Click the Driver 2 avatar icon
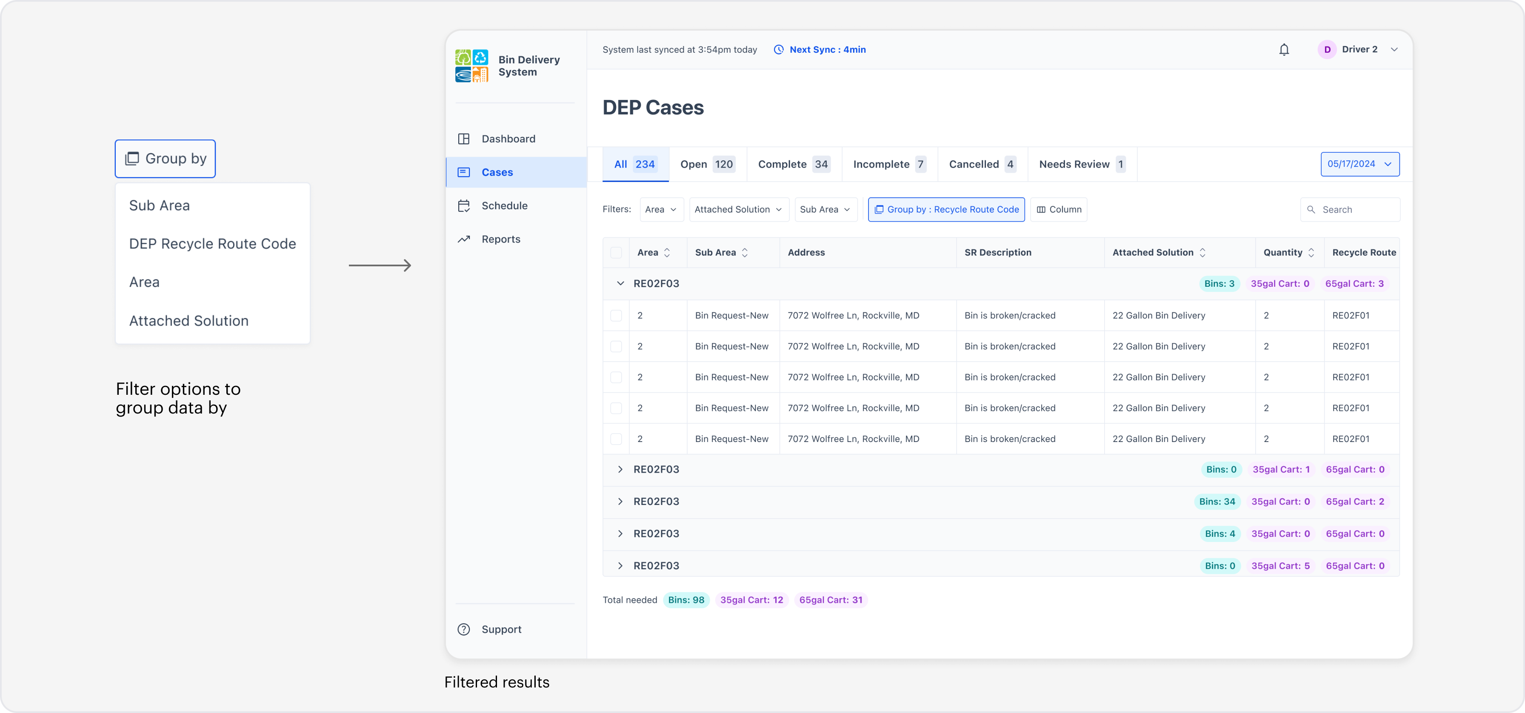Viewport: 1525px width, 713px height. (x=1327, y=50)
